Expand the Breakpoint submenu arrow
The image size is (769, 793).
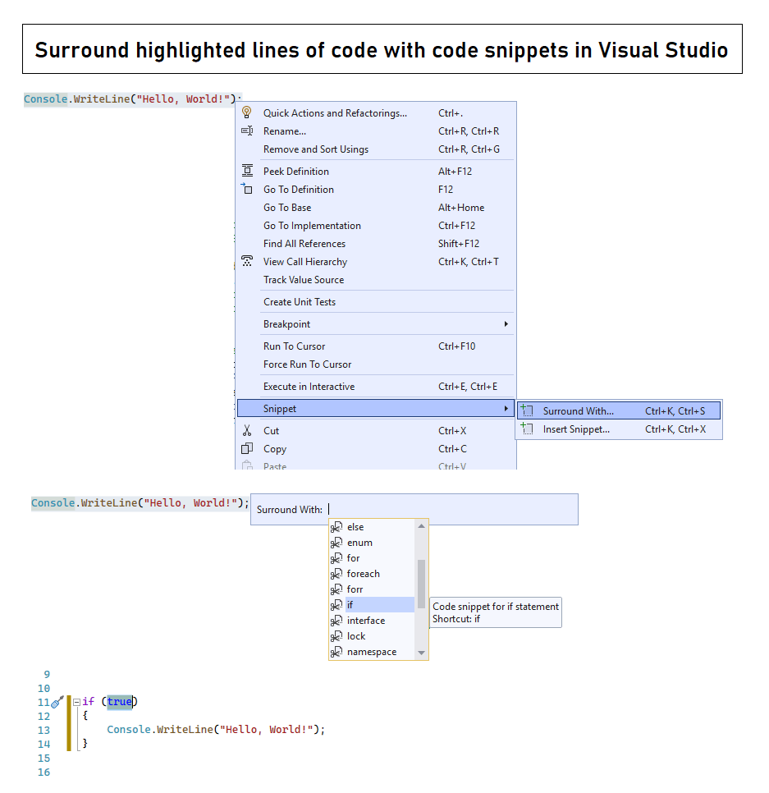click(x=506, y=323)
